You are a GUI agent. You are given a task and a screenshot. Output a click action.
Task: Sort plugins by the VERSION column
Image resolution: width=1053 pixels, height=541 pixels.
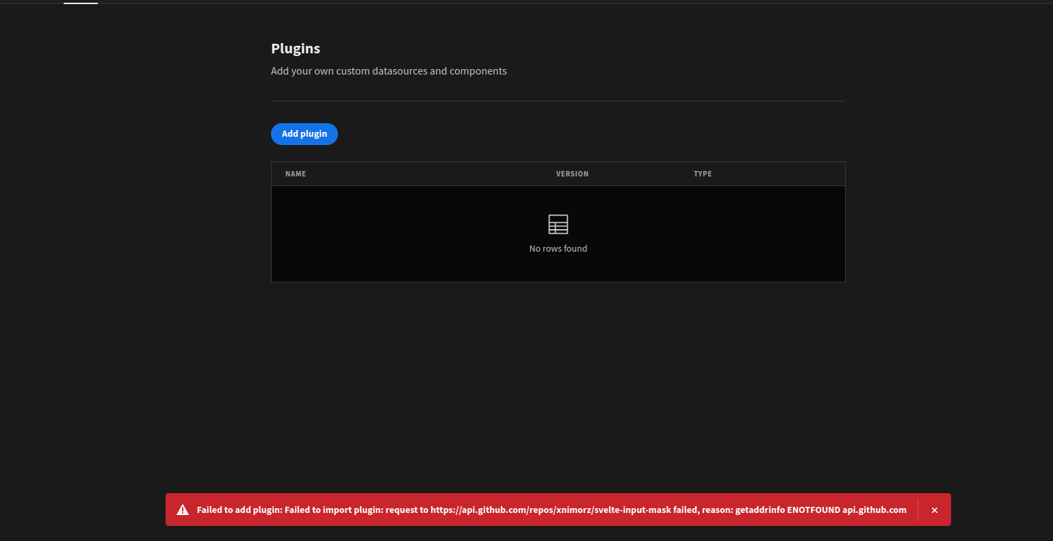pos(573,174)
